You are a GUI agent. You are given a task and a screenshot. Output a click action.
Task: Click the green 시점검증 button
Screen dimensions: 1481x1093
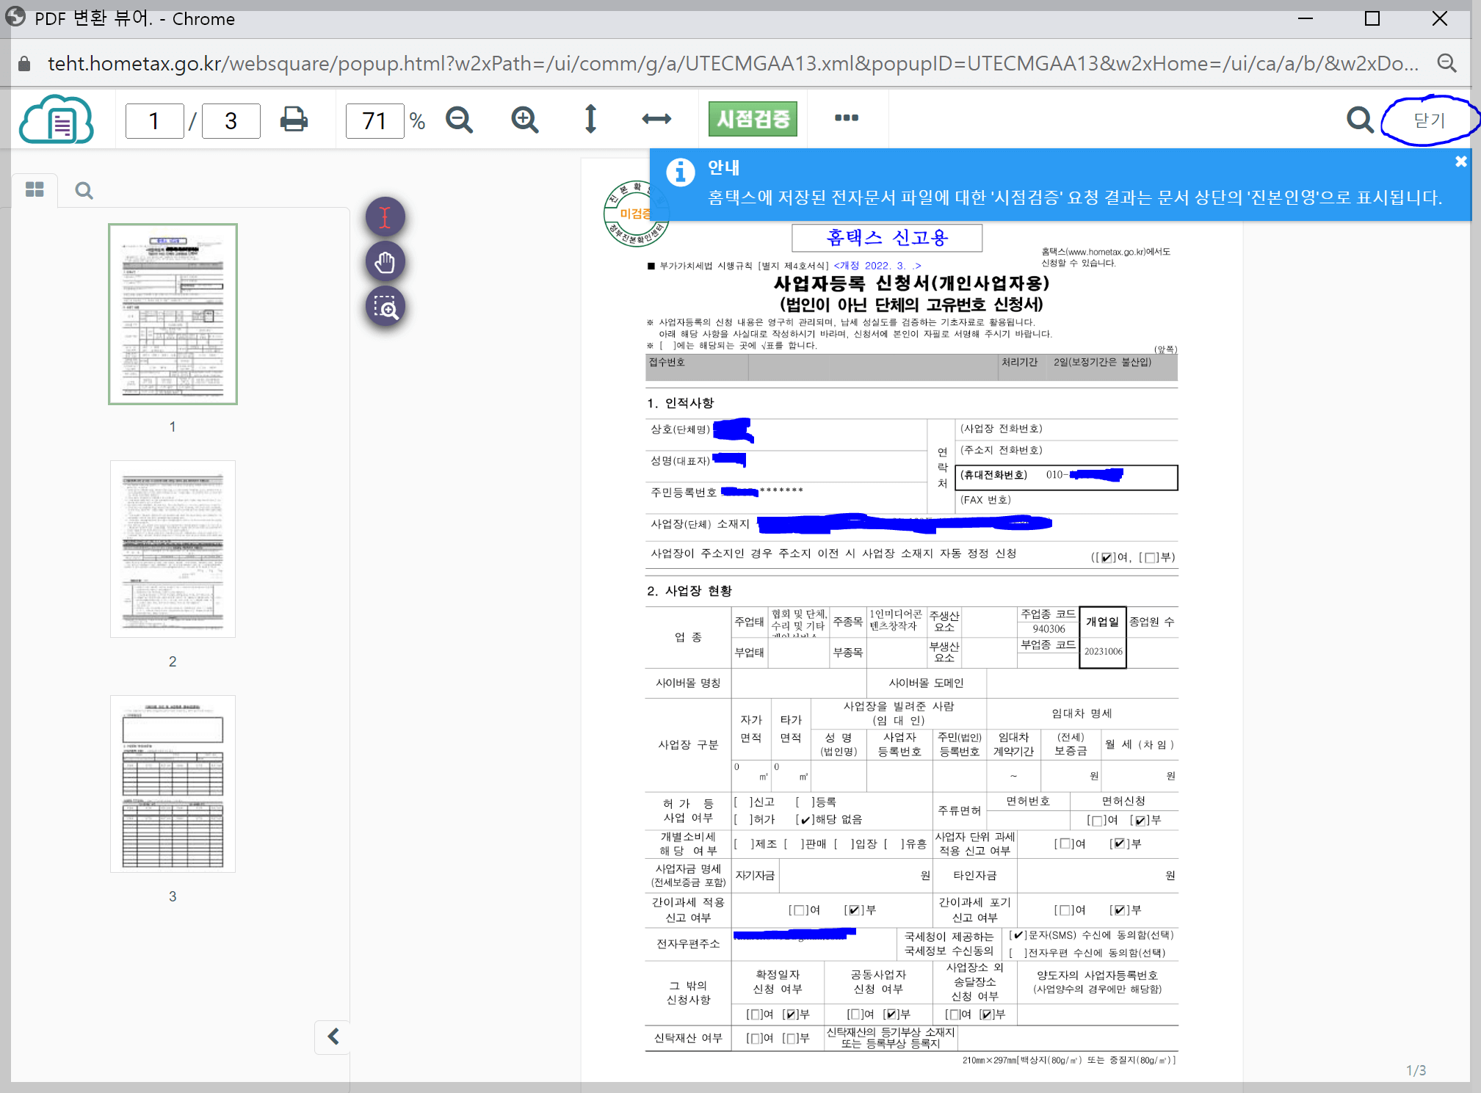pyautogui.click(x=753, y=119)
